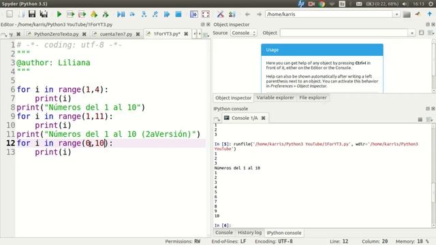Select the 1ForYT3.py editor tab

[x=166, y=33]
